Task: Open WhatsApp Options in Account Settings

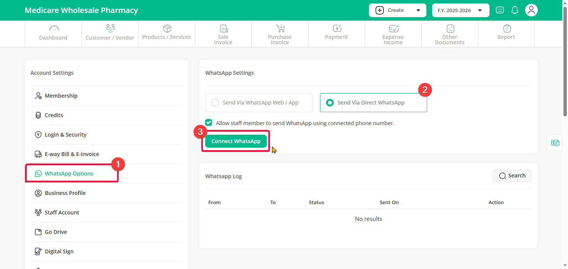Action: coord(69,174)
